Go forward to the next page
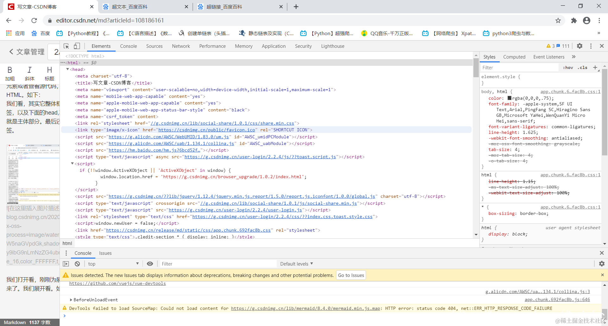The image size is (608, 326). pyautogui.click(x=21, y=21)
